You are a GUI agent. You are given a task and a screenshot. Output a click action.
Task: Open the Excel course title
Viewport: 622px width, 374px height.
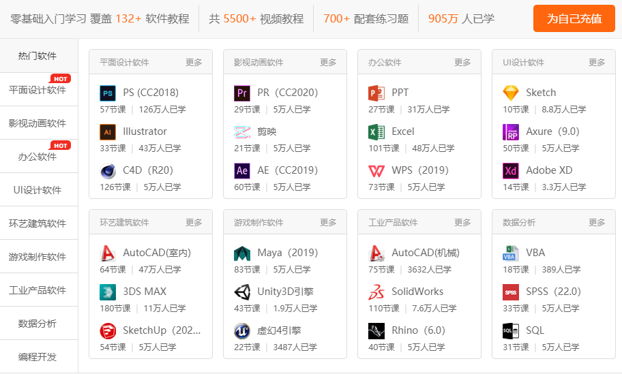point(402,131)
